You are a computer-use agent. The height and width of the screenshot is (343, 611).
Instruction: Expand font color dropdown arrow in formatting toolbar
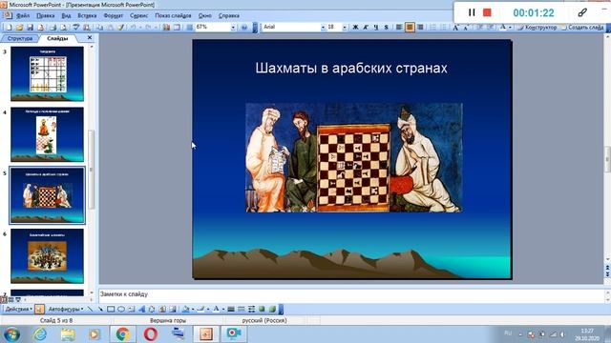(510, 28)
